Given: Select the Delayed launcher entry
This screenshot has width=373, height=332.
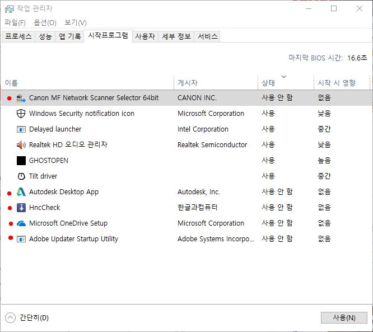Looking at the screenshot, I should pos(186,129).
